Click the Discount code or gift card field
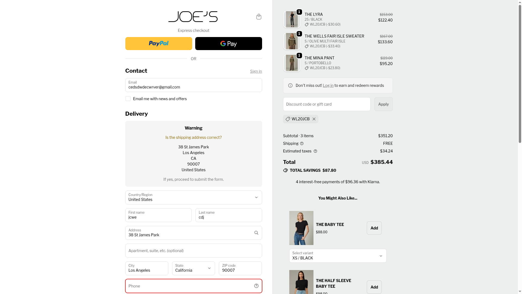The image size is (522, 294). click(x=327, y=104)
